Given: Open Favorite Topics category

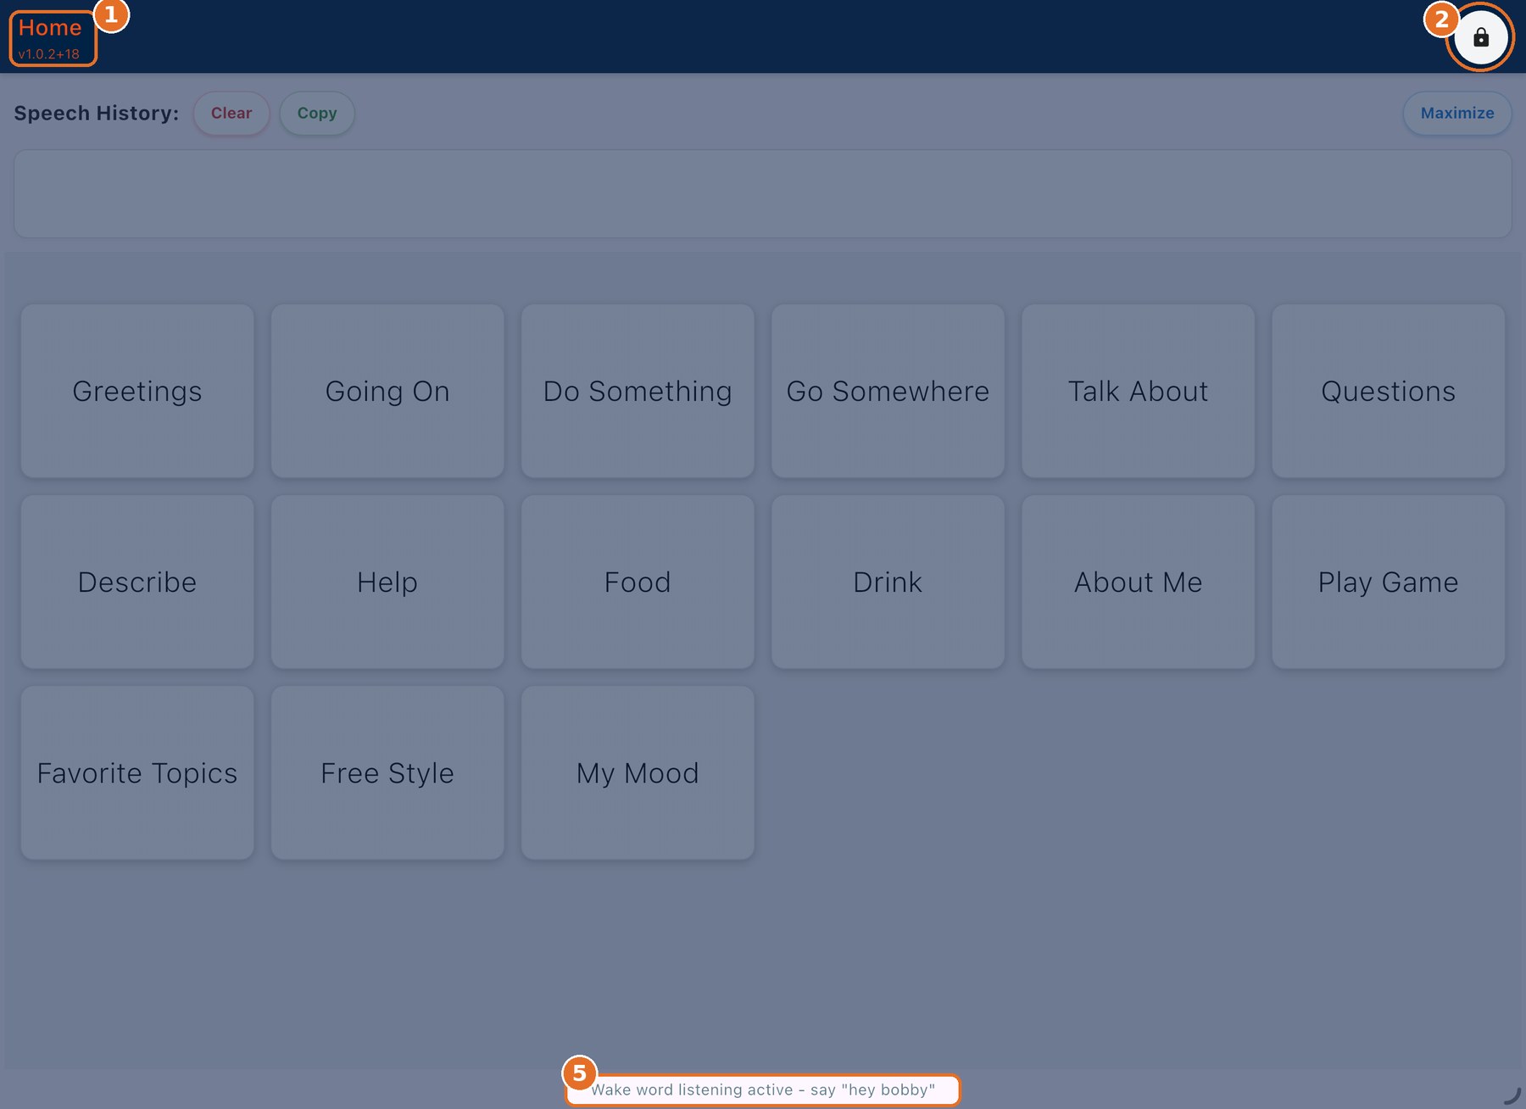Looking at the screenshot, I should click(137, 772).
